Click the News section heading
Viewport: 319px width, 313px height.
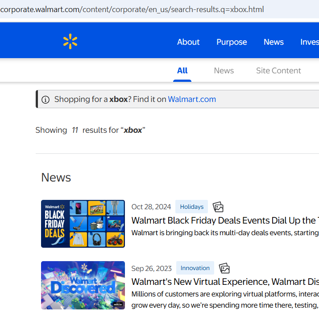pos(56,178)
